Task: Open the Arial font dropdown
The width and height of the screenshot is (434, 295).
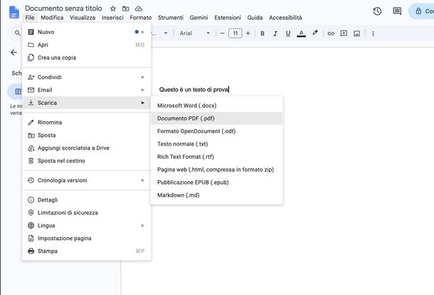Action: click(x=195, y=33)
